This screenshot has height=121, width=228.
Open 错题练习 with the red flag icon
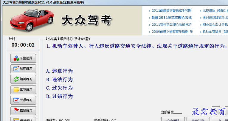23,111
